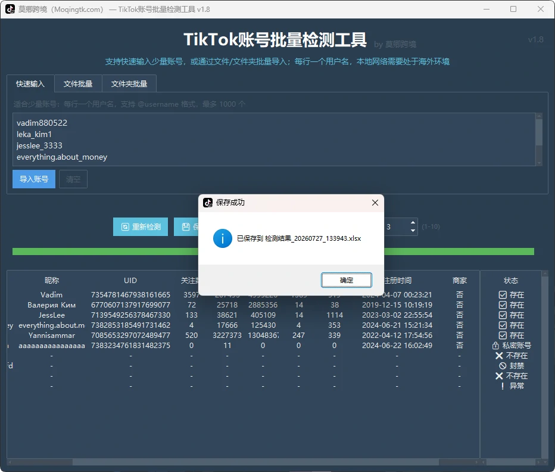Click the 注册时间 column header
The height and width of the screenshot is (472, 555).
397,281
